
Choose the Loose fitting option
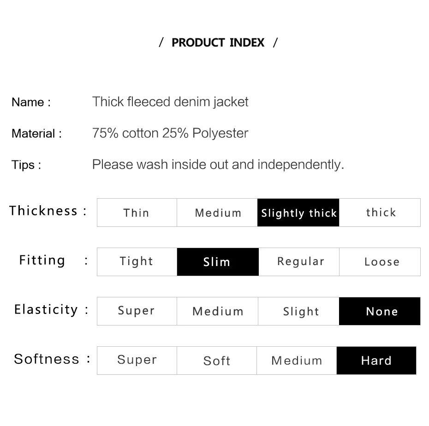click(380, 262)
